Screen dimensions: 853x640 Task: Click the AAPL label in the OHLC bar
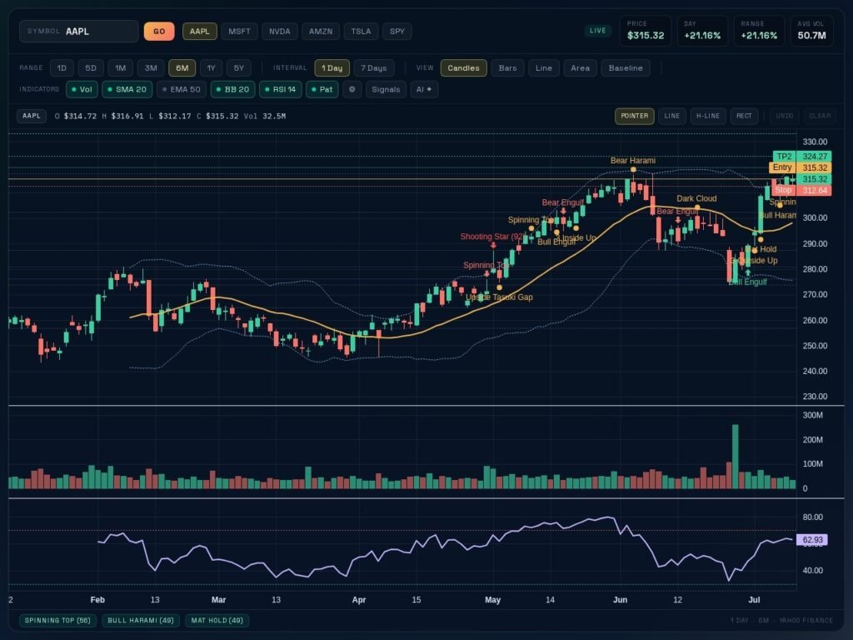pos(32,116)
